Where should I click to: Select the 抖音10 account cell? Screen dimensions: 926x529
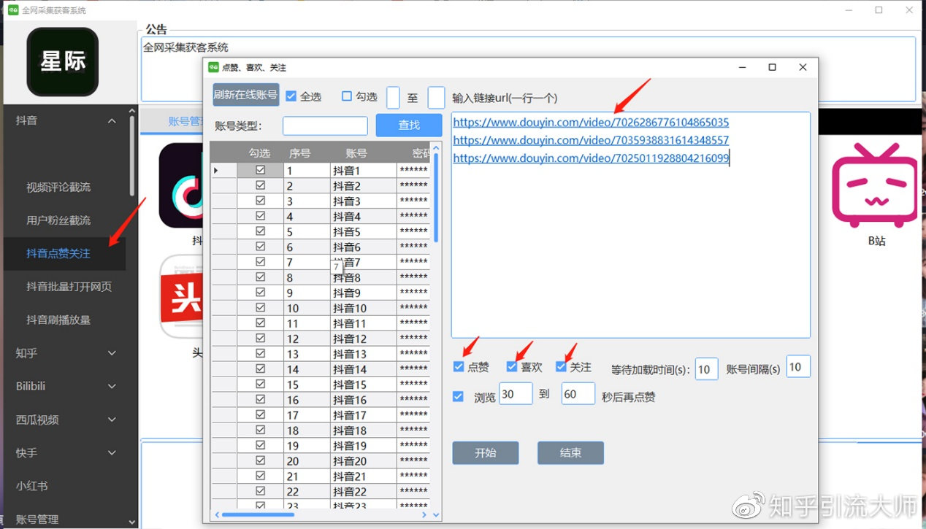click(x=364, y=309)
